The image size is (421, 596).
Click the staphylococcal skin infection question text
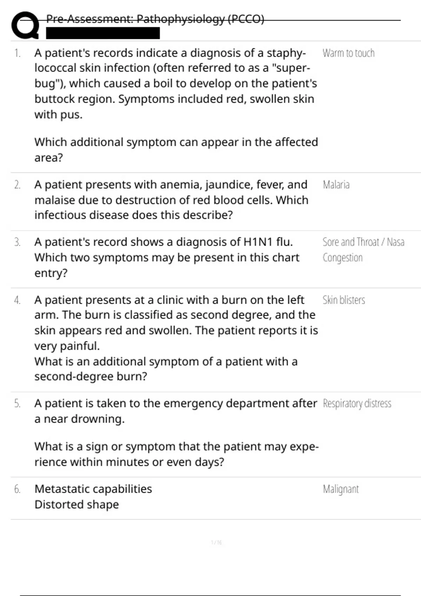point(176,105)
